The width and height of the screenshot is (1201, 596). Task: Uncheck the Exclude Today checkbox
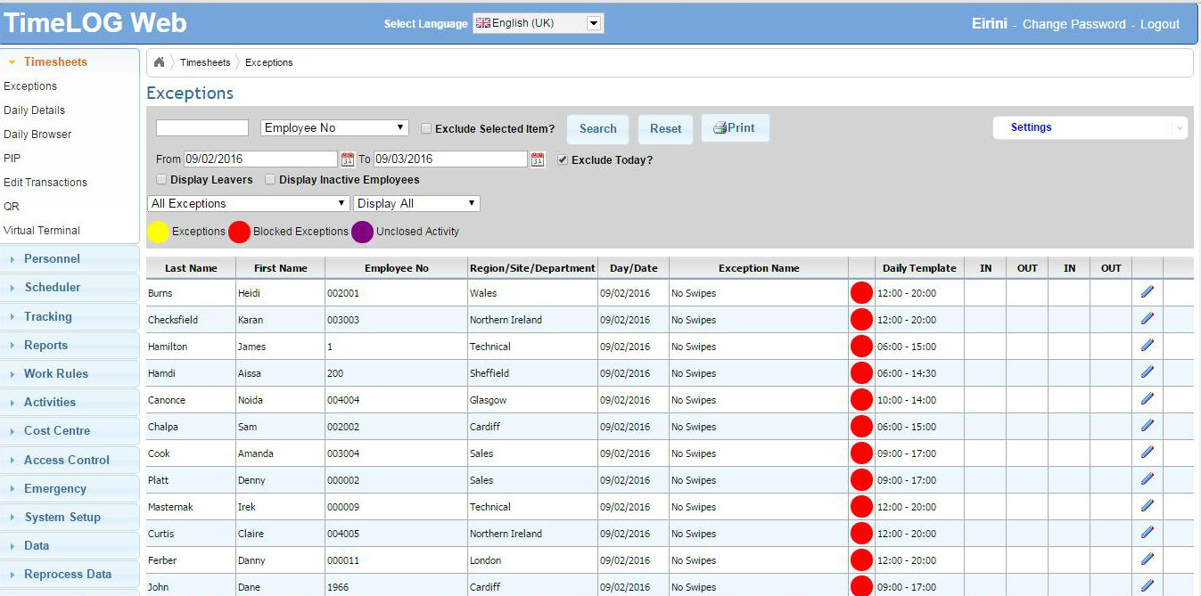pos(563,160)
